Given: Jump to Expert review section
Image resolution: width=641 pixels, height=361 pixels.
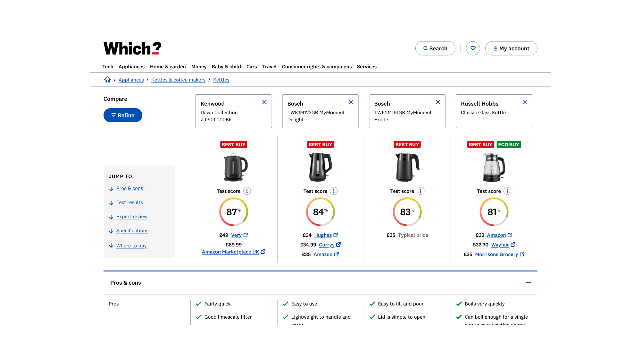Looking at the screenshot, I should (x=132, y=217).
